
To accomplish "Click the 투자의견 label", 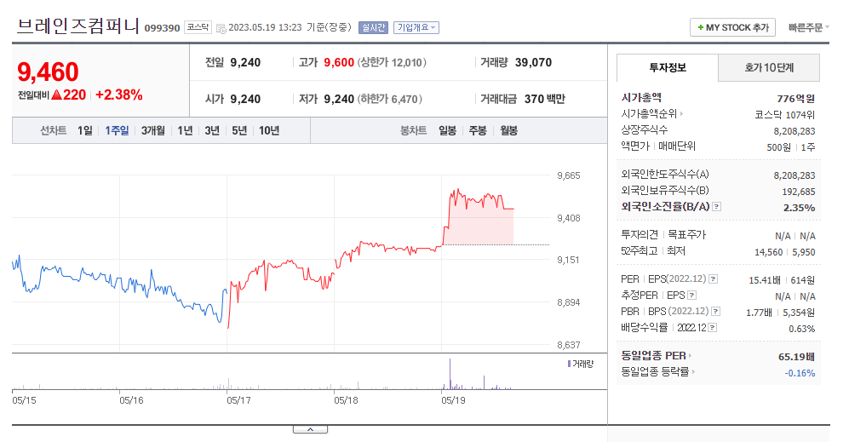I will tap(640, 234).
